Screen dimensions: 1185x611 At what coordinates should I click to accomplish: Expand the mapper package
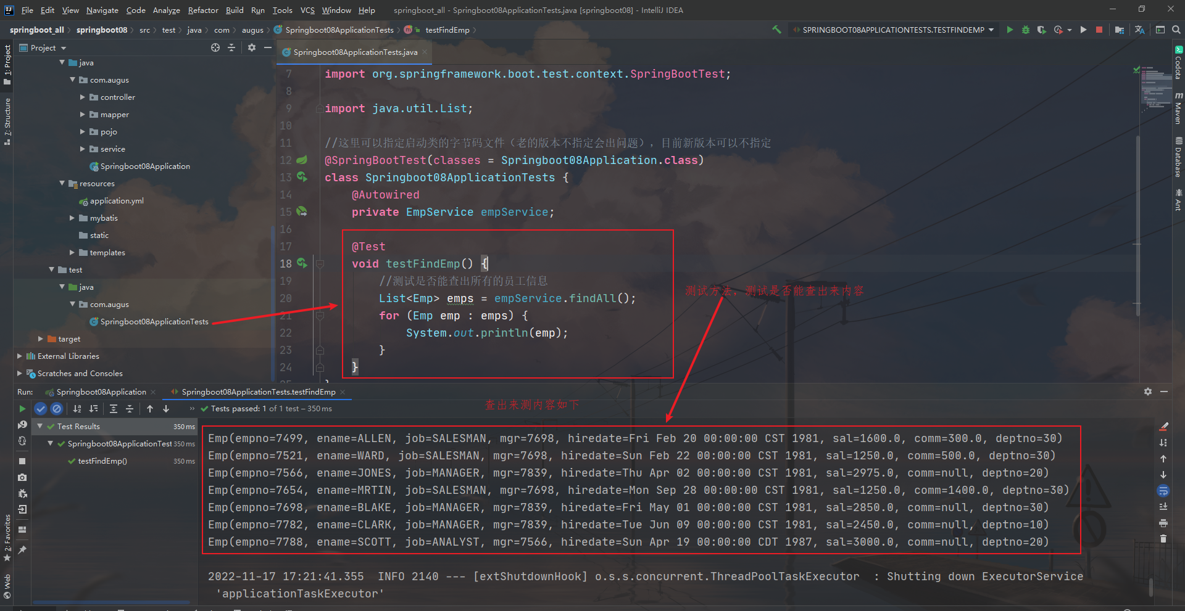click(x=83, y=115)
